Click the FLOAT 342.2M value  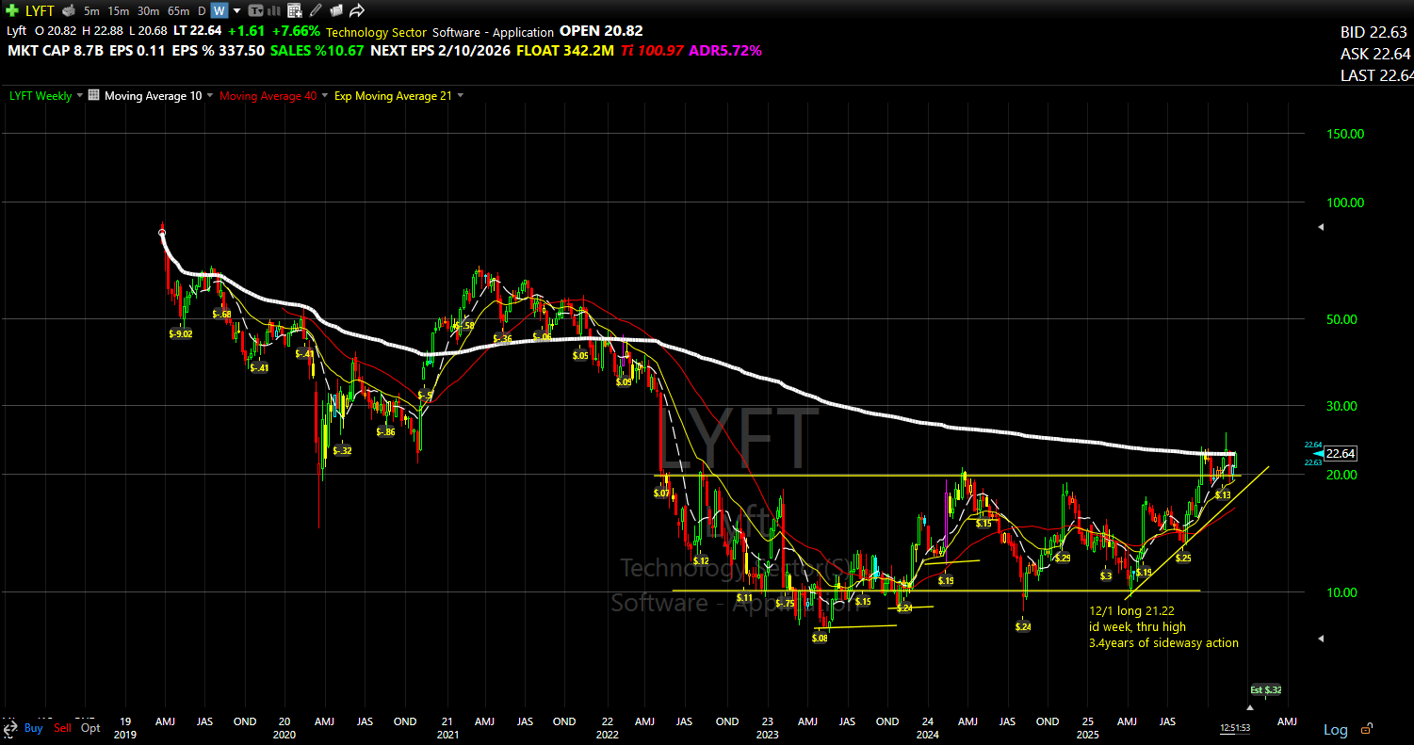pyautogui.click(x=563, y=51)
